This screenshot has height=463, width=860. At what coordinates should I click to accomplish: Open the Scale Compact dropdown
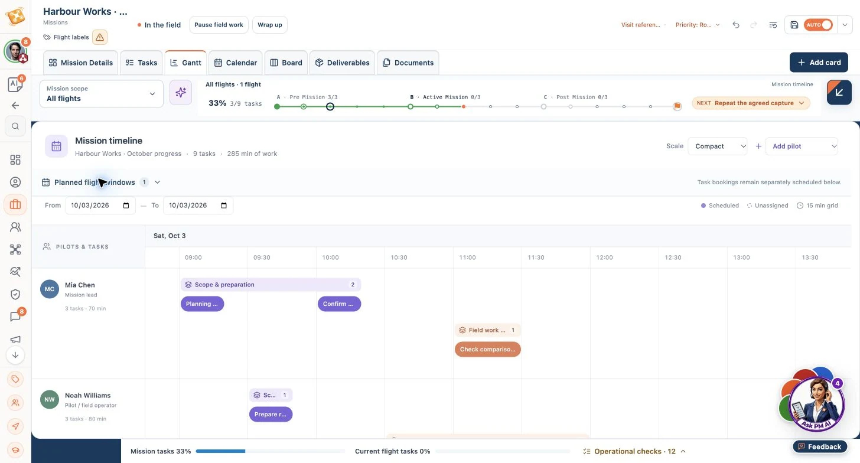(718, 146)
